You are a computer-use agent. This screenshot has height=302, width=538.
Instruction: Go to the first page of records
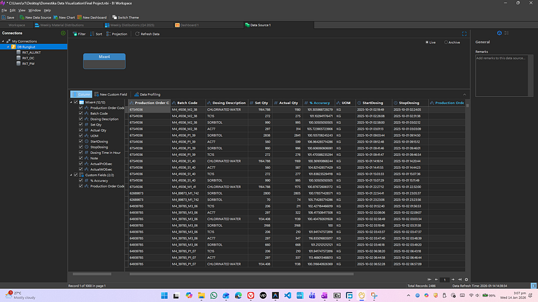429,280
